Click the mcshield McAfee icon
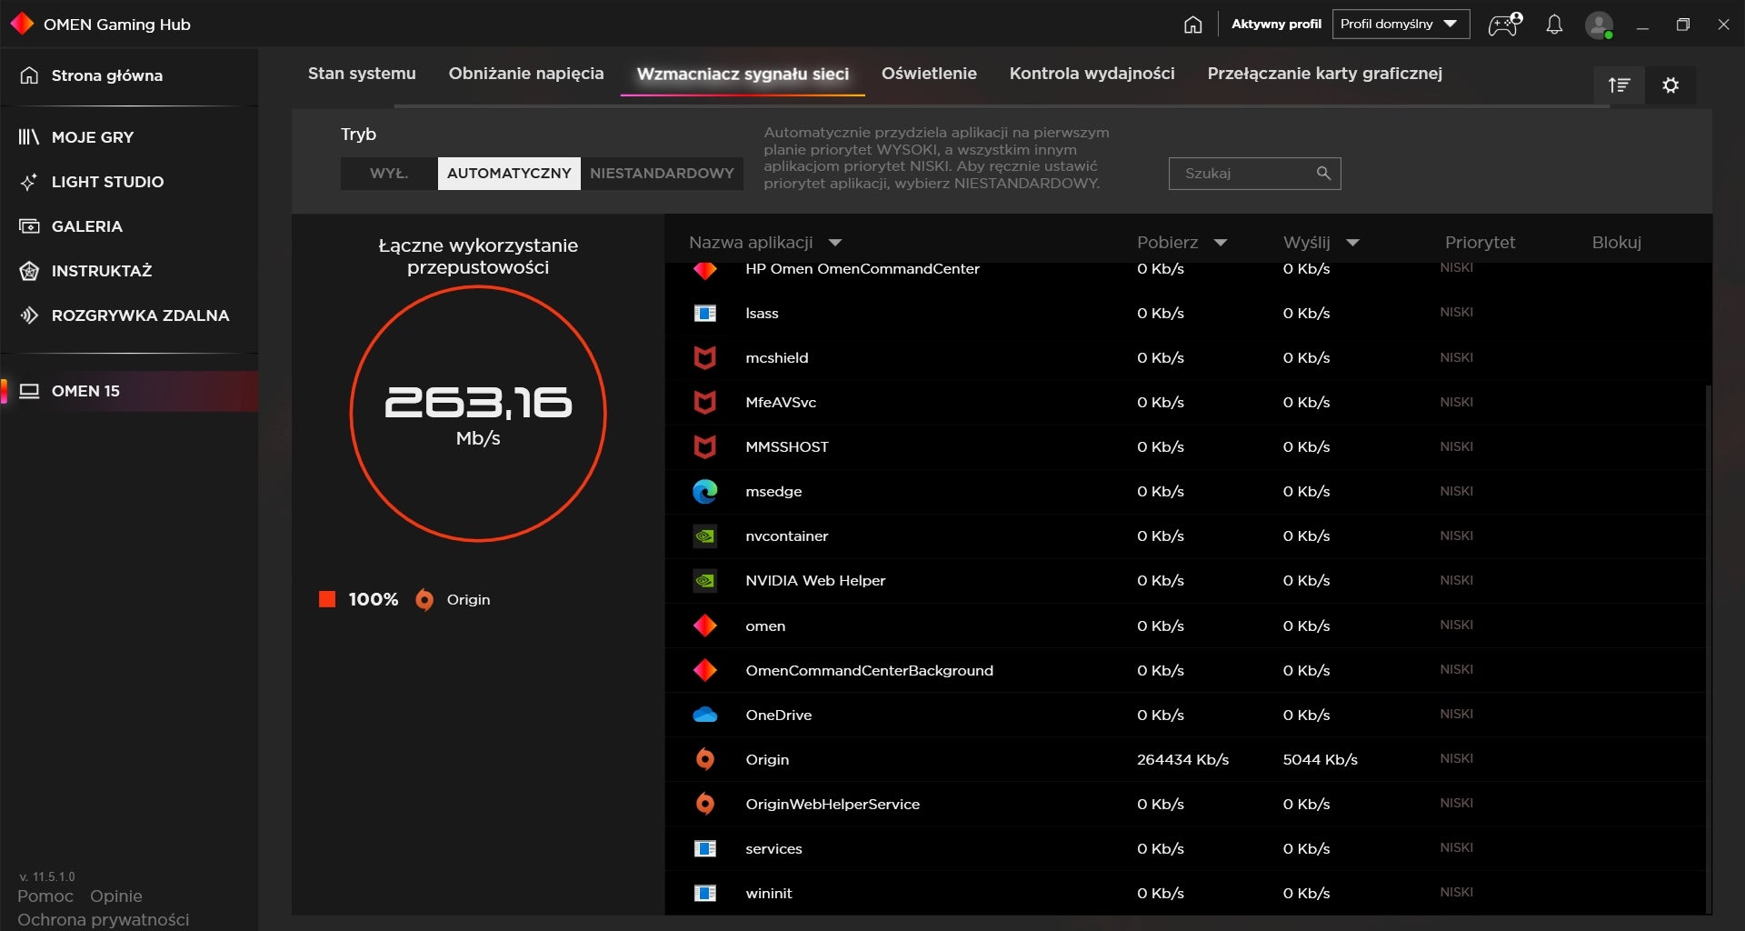Screen dimensions: 1745x931 [705, 358]
